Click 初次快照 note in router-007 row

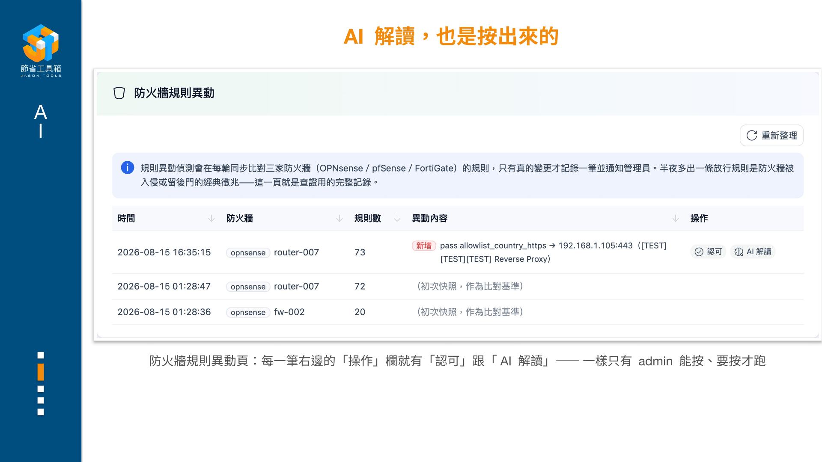[470, 287]
